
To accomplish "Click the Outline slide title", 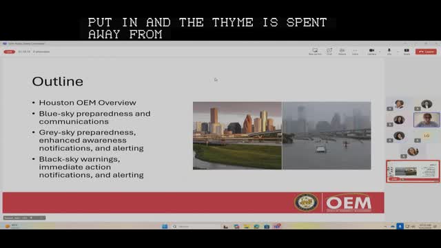I will pos(58,81).
